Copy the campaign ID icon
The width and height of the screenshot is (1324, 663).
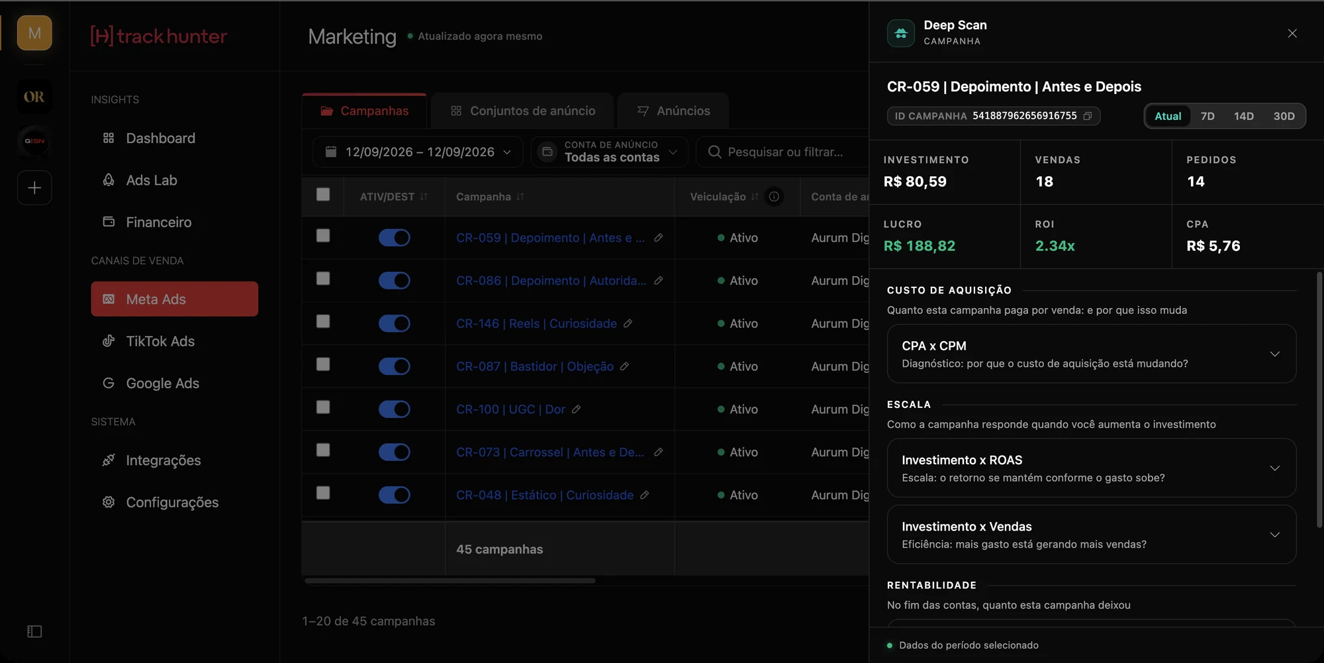click(x=1088, y=116)
